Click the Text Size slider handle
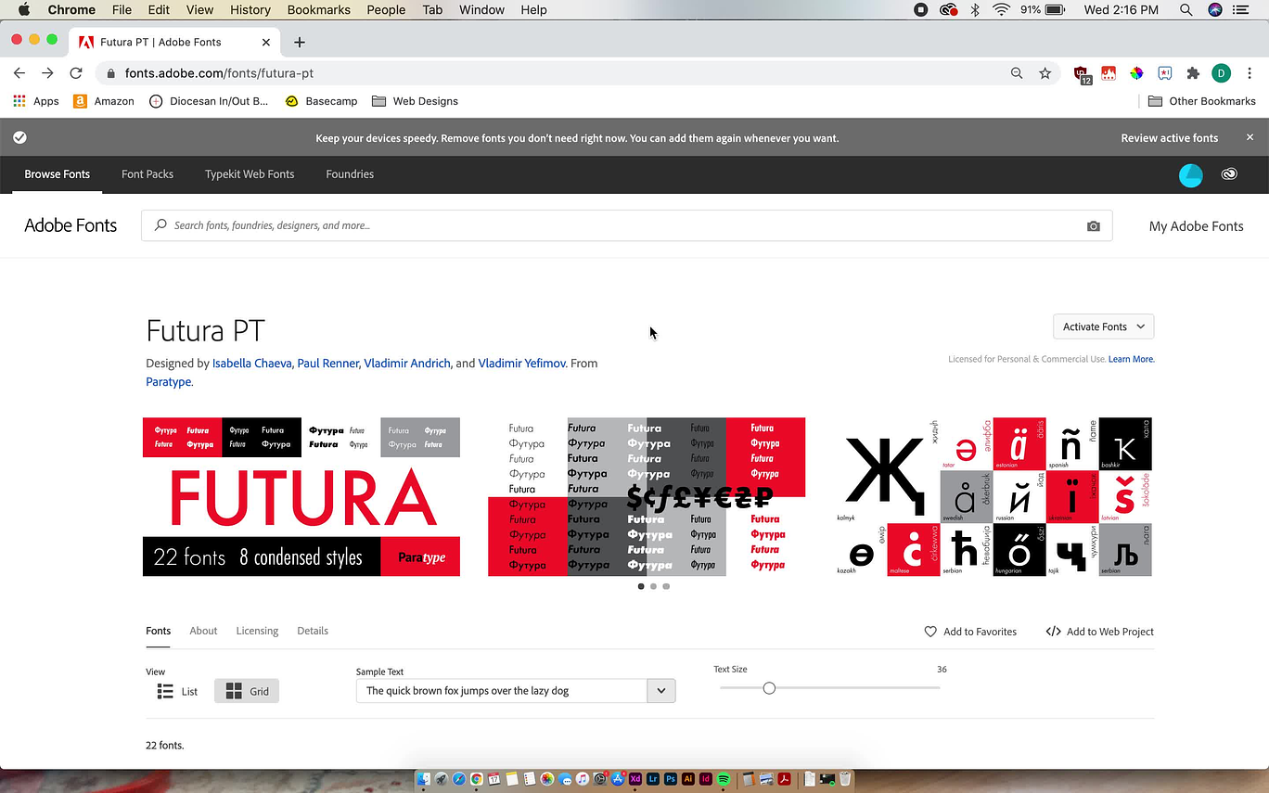The width and height of the screenshot is (1269, 793). click(x=769, y=688)
